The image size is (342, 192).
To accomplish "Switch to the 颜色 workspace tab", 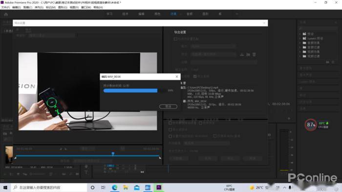I will (x=157, y=14).
